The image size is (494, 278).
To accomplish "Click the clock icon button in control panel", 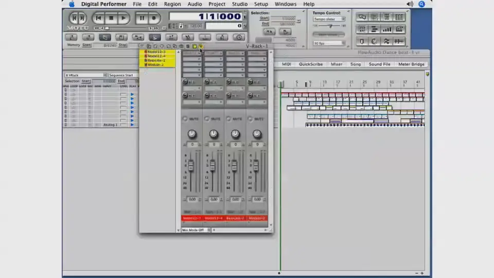I will [x=239, y=38].
